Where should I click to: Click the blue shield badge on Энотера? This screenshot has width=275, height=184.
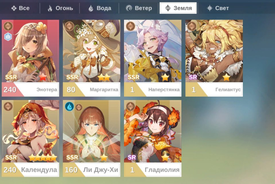[8, 37]
